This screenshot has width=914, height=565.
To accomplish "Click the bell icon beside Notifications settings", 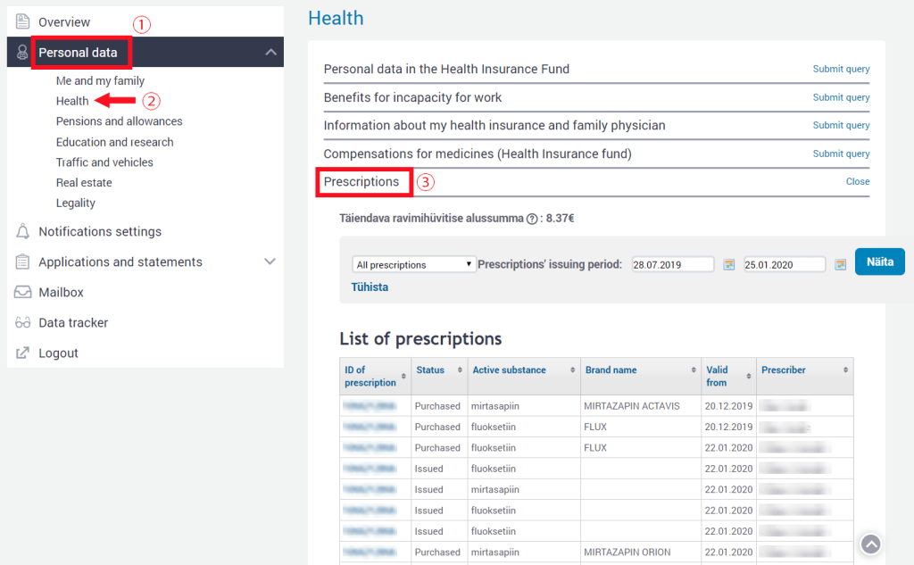I will tap(23, 232).
